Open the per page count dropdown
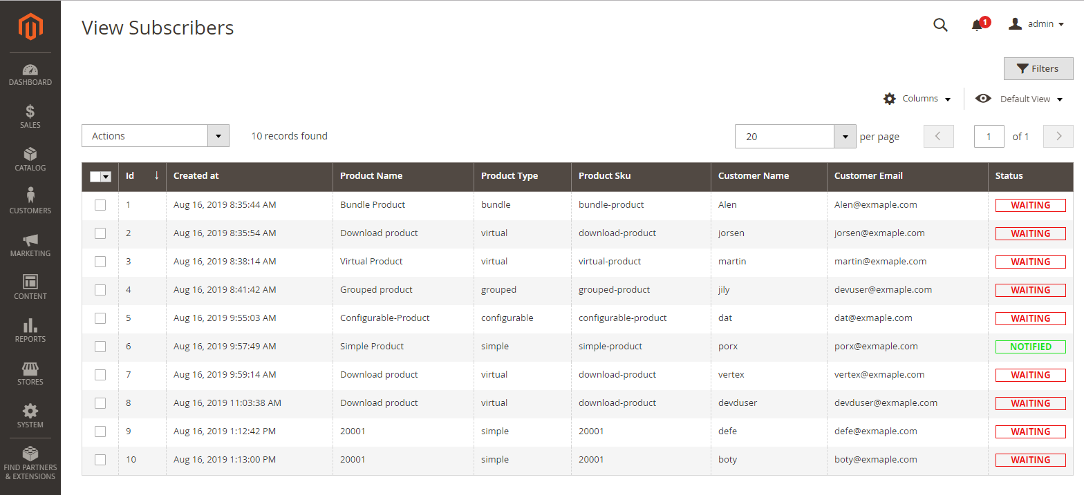Image resolution: width=1084 pixels, height=495 pixels. (845, 137)
